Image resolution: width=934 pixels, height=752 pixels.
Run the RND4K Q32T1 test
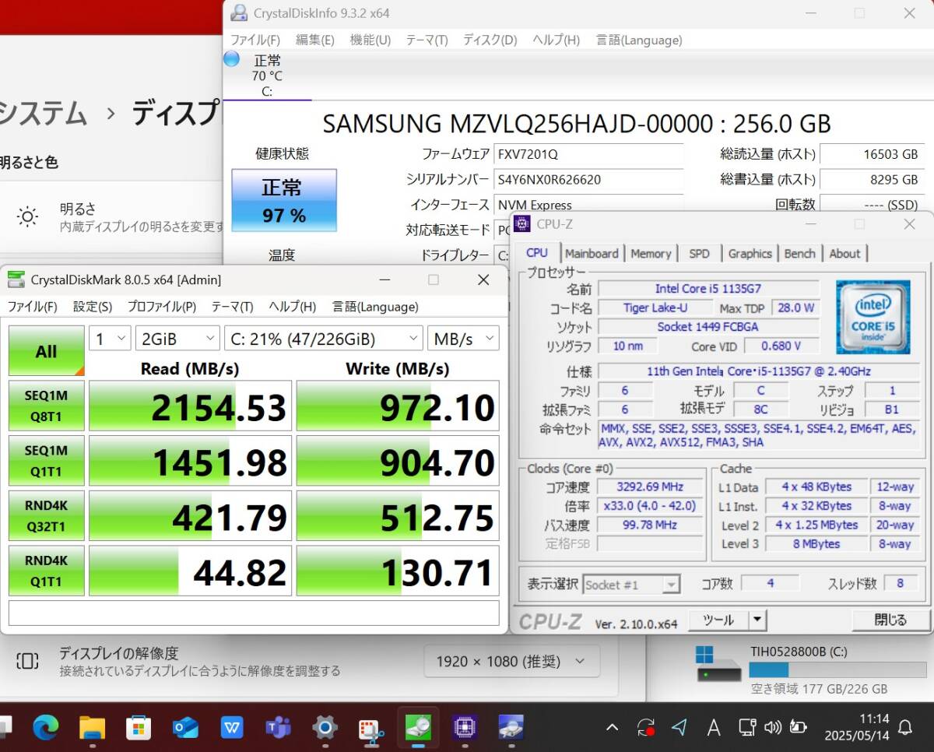point(46,515)
